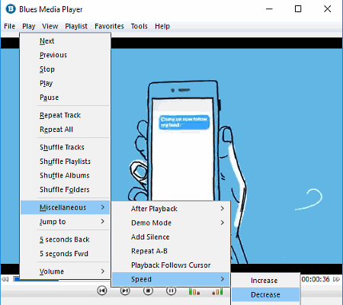343x305 pixels.
Task: Expand the Jump to submenu
Action: pyautogui.click(x=65, y=222)
